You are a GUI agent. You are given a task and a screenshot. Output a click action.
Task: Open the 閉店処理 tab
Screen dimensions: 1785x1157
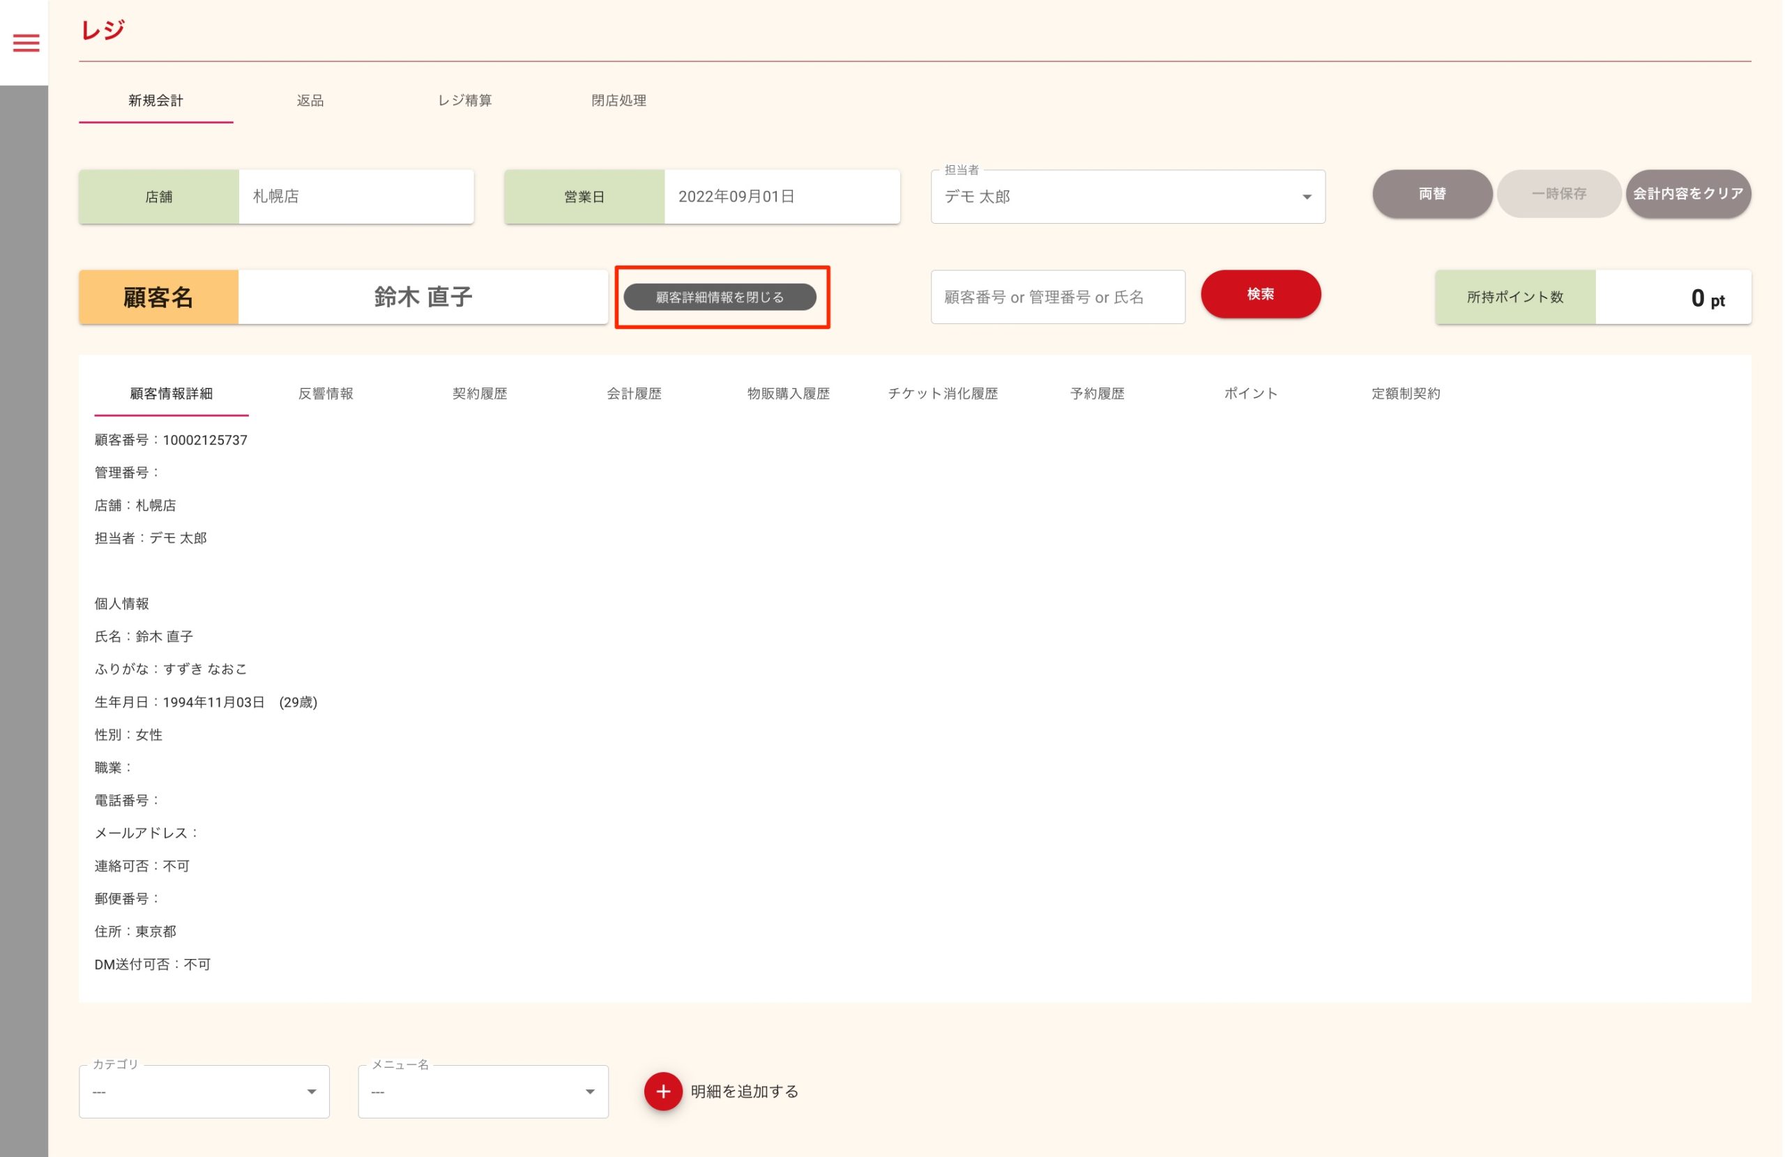pos(618,100)
